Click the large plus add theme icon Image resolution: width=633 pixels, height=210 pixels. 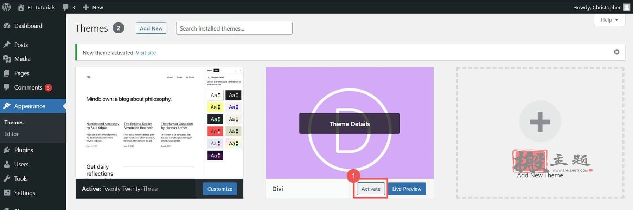[x=540, y=122]
